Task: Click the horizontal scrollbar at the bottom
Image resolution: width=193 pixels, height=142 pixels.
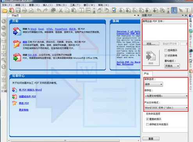Action: [65, 140]
